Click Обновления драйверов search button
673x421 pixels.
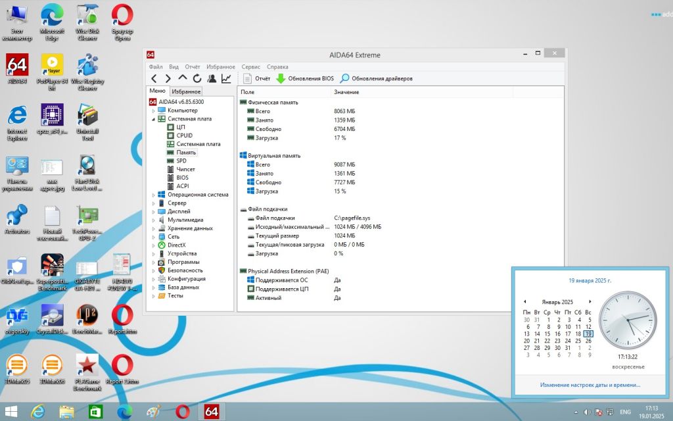coord(376,78)
